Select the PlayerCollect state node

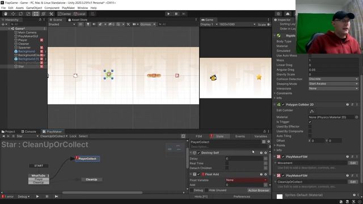[x=87, y=159]
